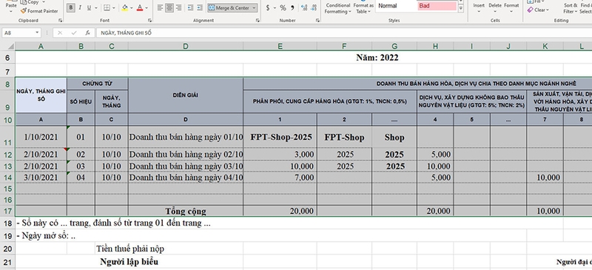Align text left
Screen dimensions: 592x270
(160, 7)
